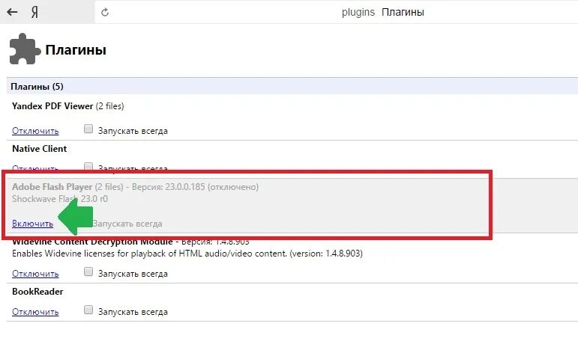
Task: Select the Native Client plugin name
Action: point(40,149)
